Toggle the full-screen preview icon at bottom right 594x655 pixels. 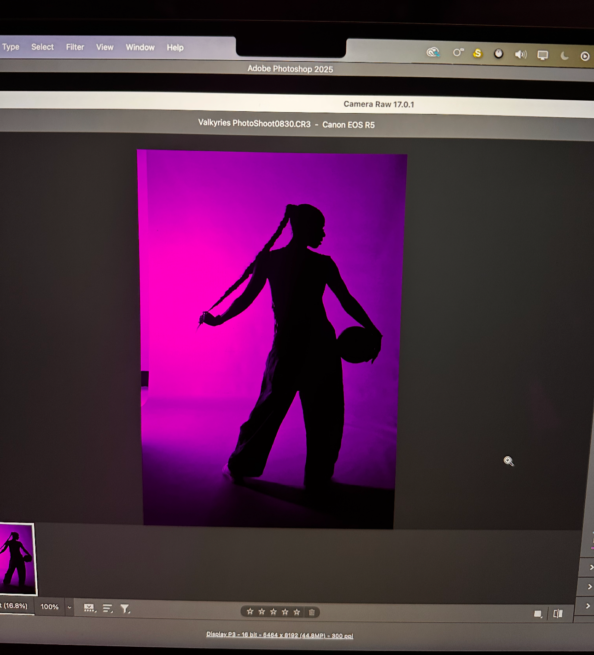point(537,613)
